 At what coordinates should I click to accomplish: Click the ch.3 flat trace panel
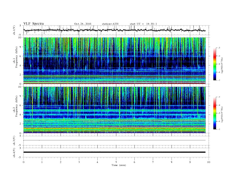point(117,141)
